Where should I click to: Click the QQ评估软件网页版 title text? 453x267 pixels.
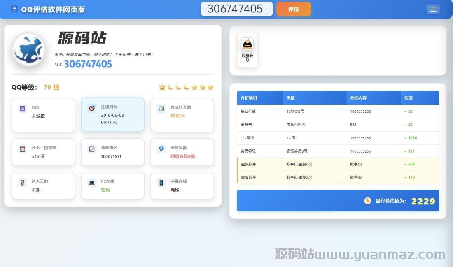click(x=53, y=9)
